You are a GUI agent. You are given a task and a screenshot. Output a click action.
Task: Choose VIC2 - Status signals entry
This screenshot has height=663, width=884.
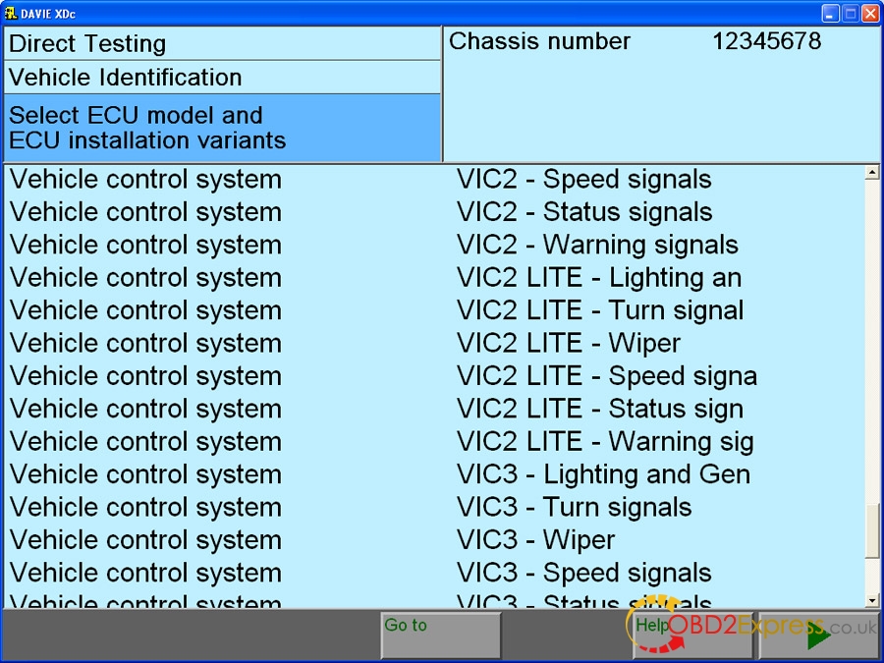click(x=583, y=212)
